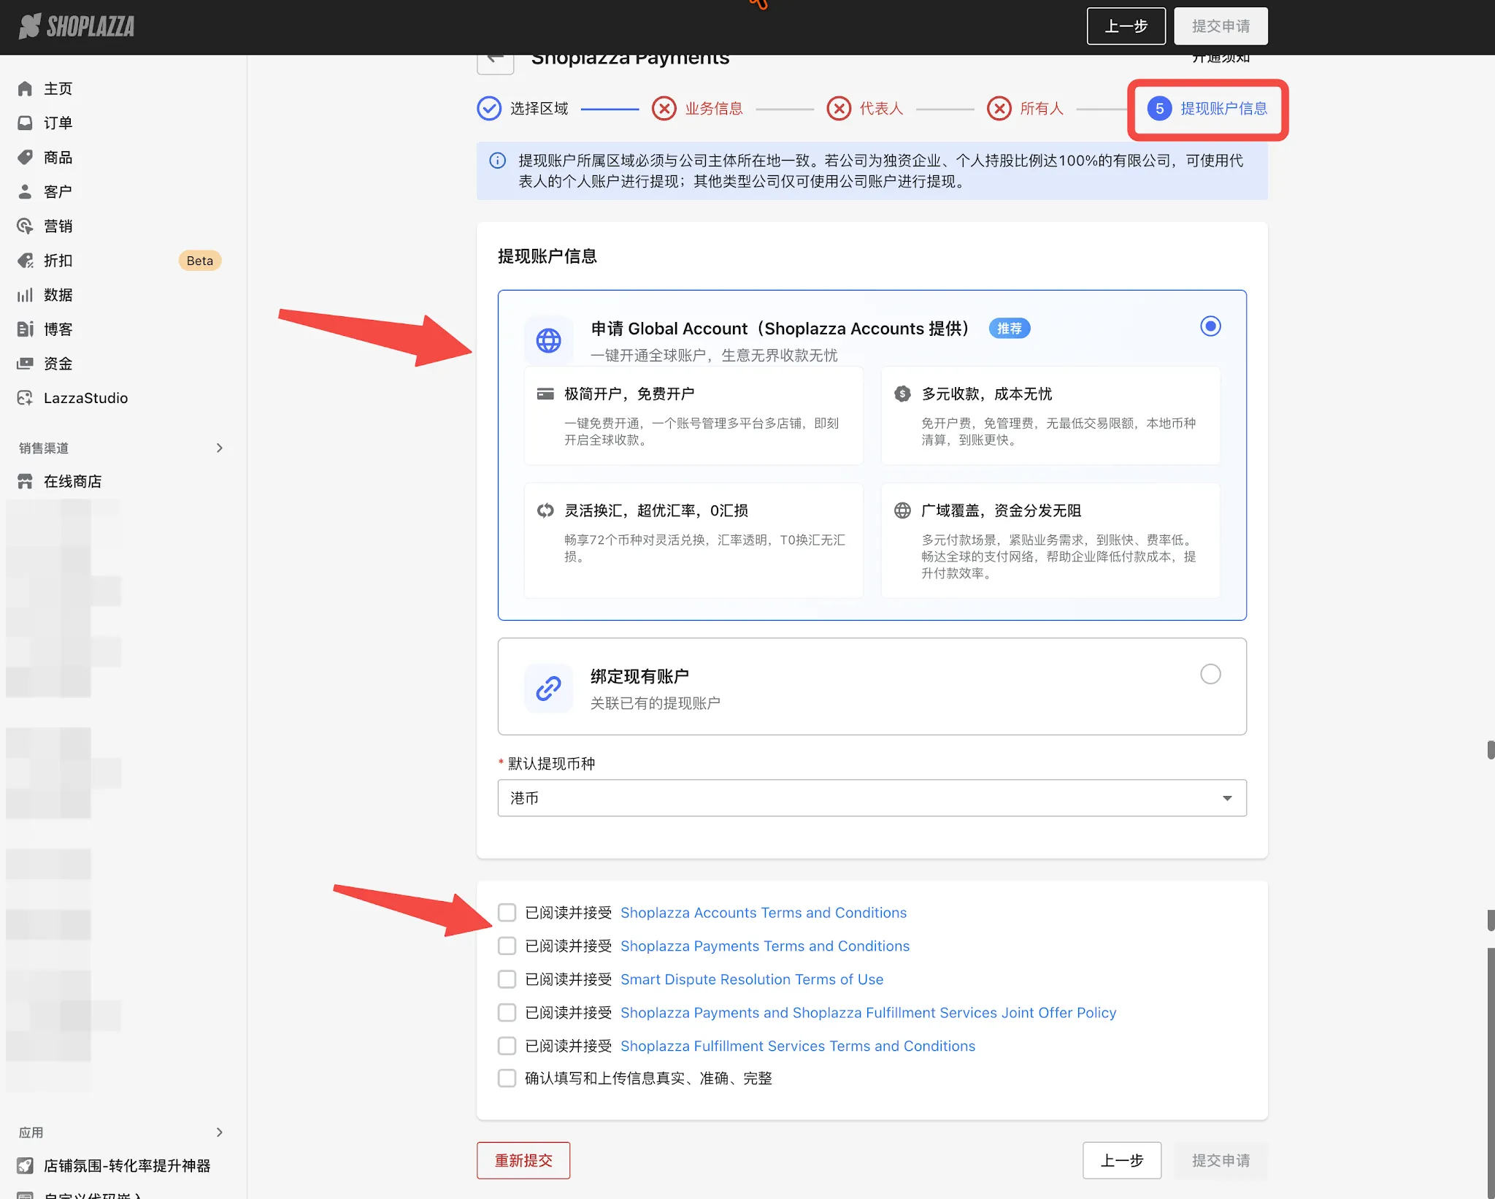Screen dimensions: 1495x1199
Task: Expand the 销售渠道 section chevron
Action: point(220,448)
